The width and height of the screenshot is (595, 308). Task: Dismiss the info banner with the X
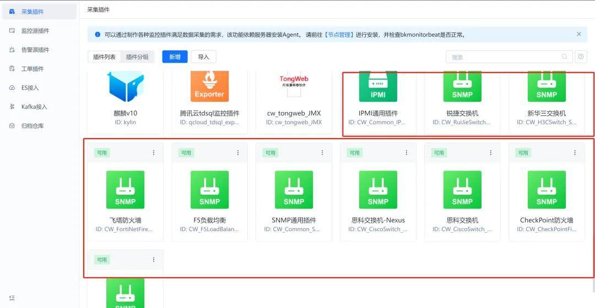(578, 34)
